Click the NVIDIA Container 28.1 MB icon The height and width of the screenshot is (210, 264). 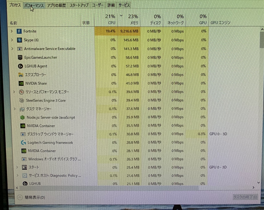coord(24,151)
